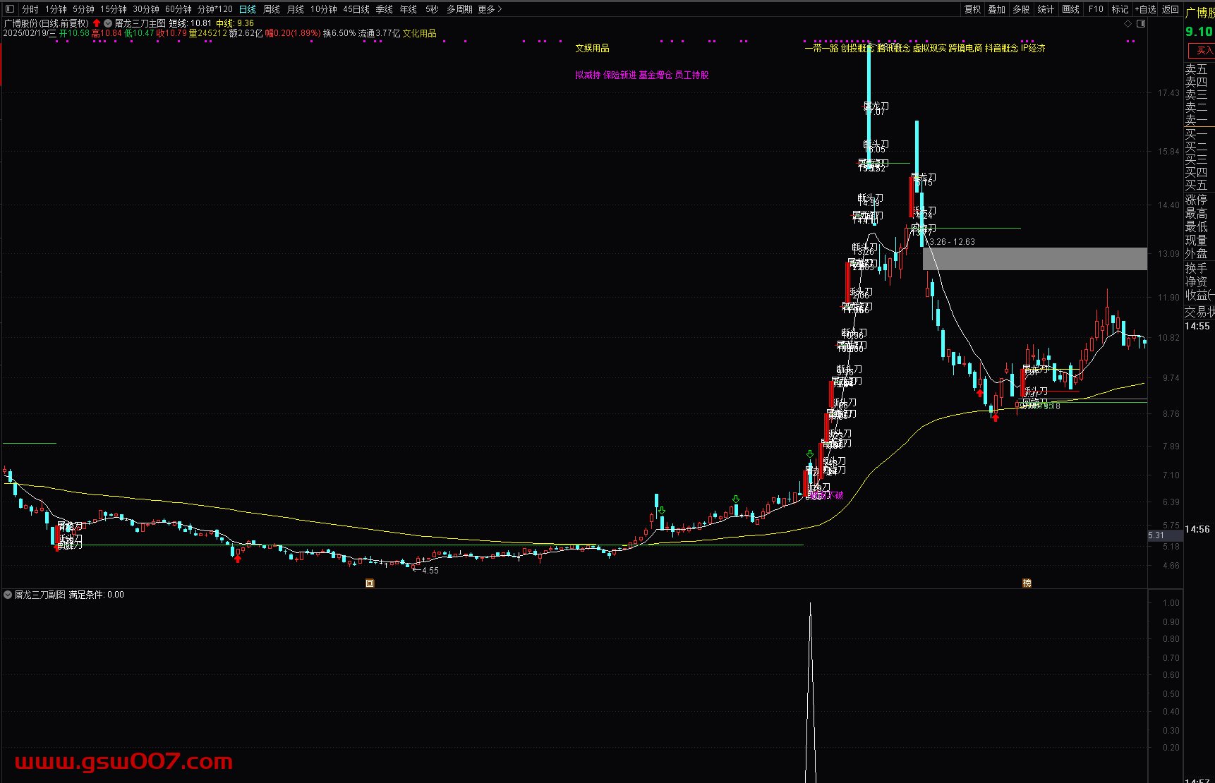1215x783 pixels.
Task: Click the orange square event marker on timeline
Action: click(x=370, y=583)
